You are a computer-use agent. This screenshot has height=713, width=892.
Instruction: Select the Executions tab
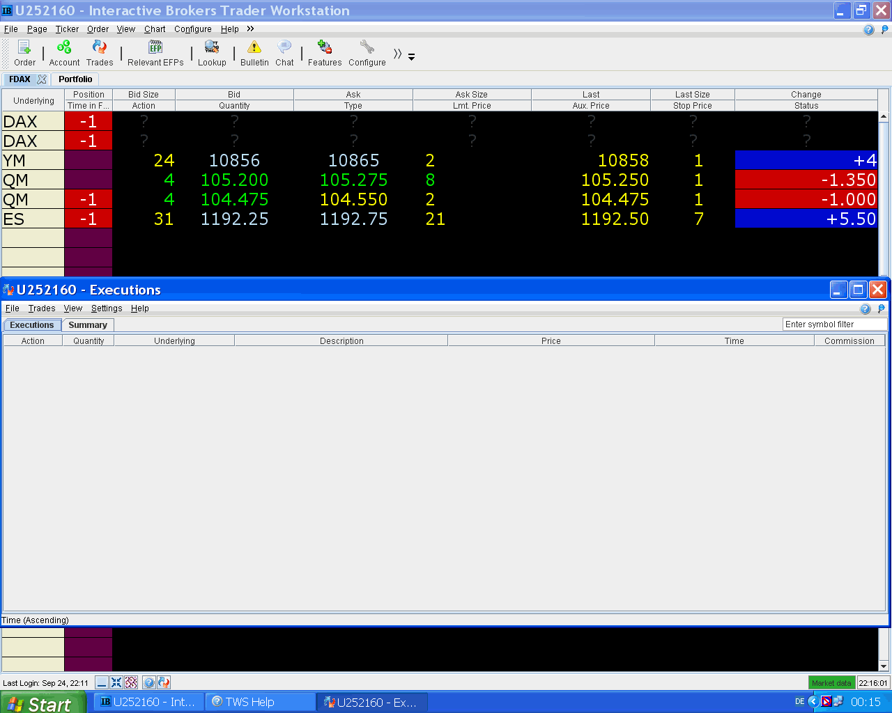[x=32, y=325]
